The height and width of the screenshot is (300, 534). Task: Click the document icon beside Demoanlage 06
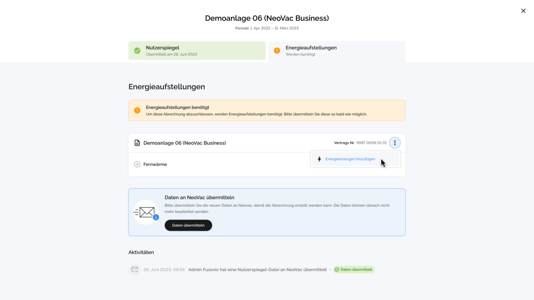pyautogui.click(x=137, y=143)
